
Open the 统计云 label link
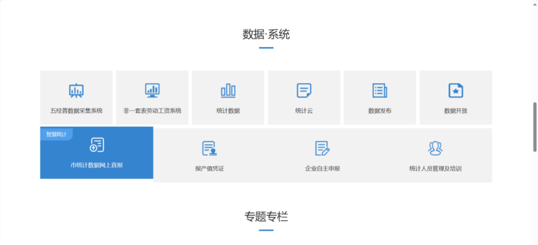(x=304, y=111)
